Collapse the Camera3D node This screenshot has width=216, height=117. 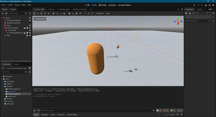[5, 30]
